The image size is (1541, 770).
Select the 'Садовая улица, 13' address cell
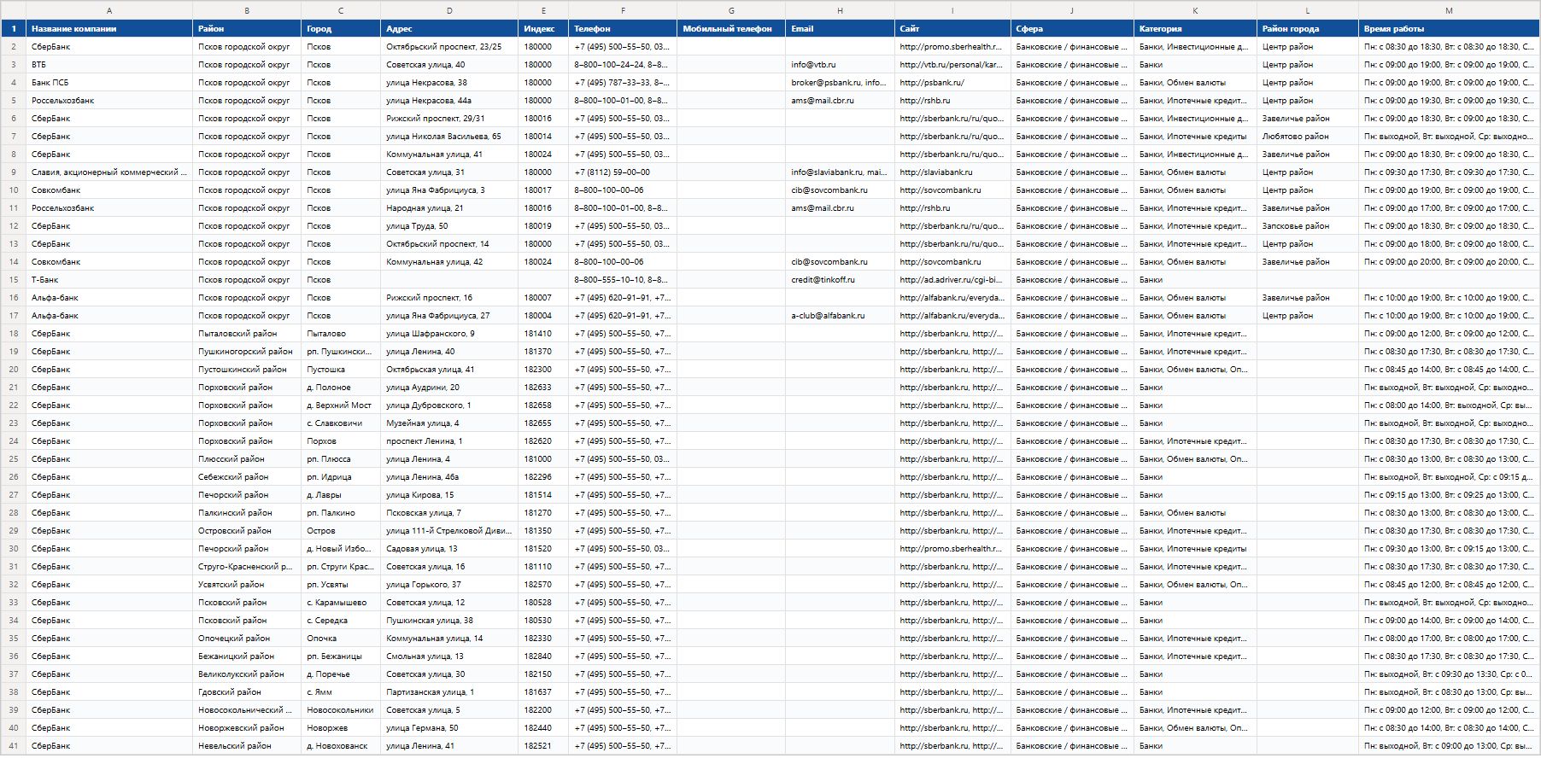point(449,549)
